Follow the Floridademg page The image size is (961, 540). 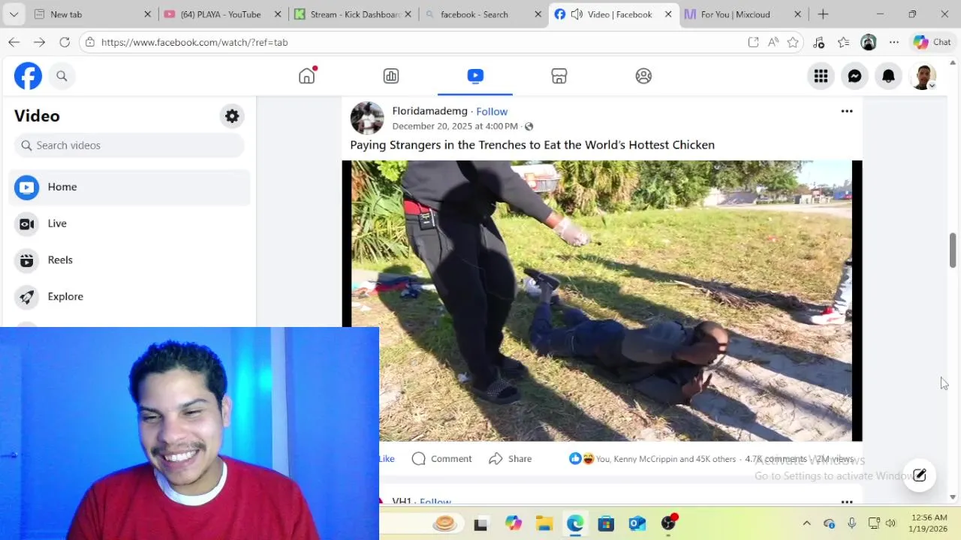tap(492, 111)
